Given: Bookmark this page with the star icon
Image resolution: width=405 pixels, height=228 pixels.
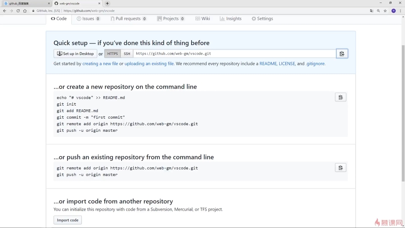Looking at the screenshot, I should coord(385,11).
